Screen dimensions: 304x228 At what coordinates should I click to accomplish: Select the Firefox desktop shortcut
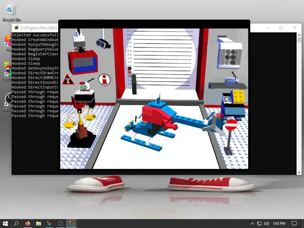(8, 43)
